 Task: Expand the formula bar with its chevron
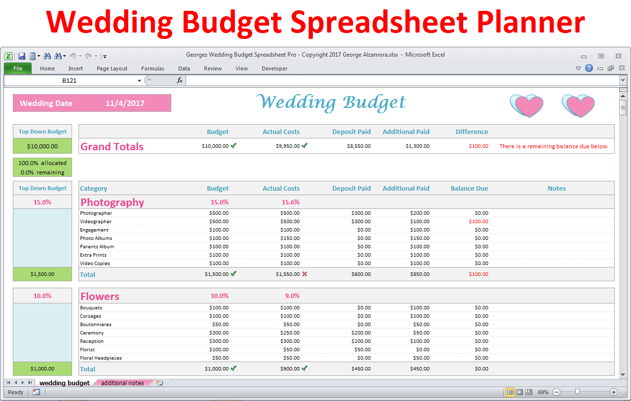(623, 80)
